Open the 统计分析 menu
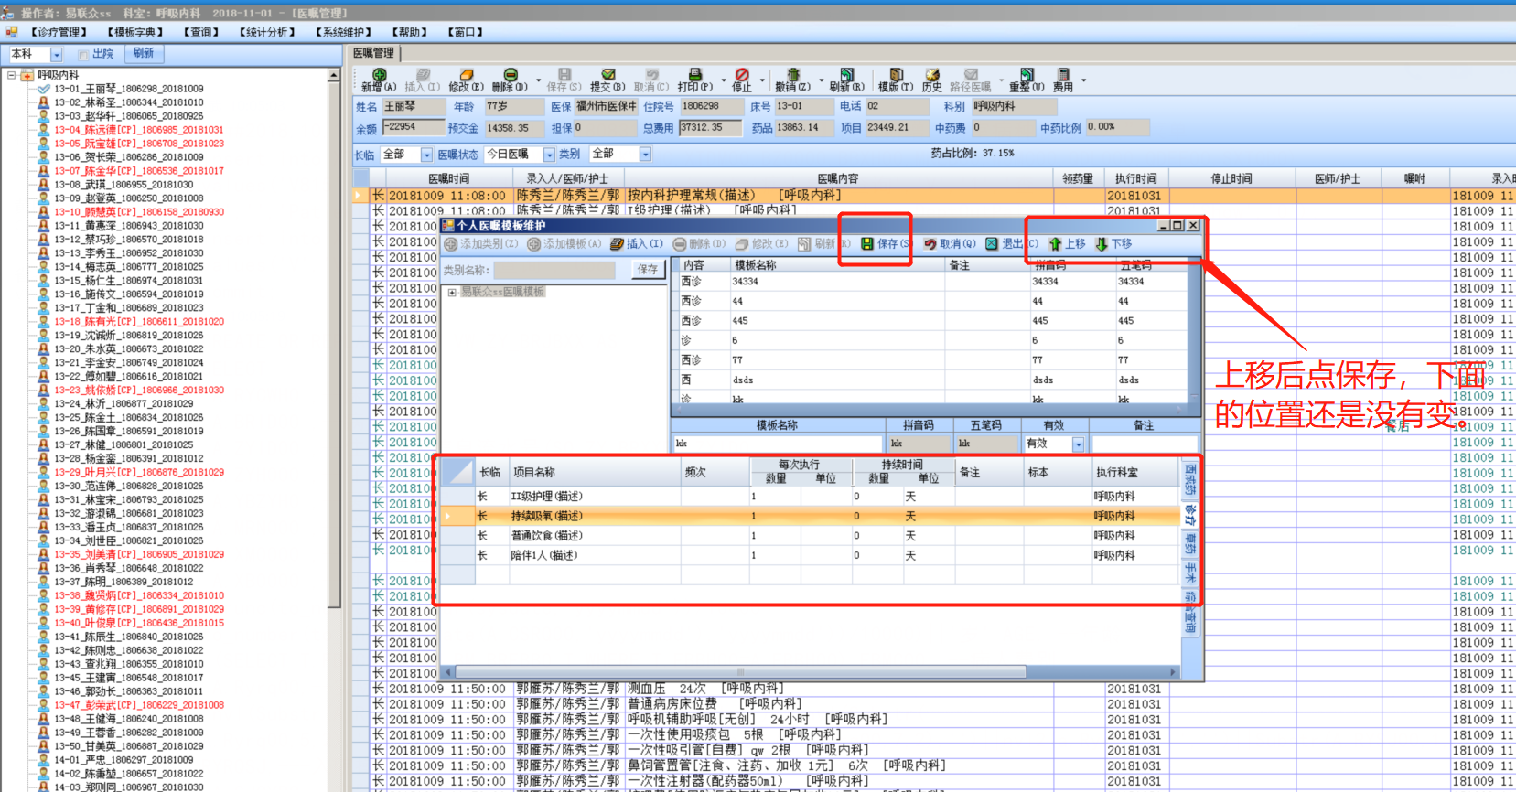 click(267, 32)
